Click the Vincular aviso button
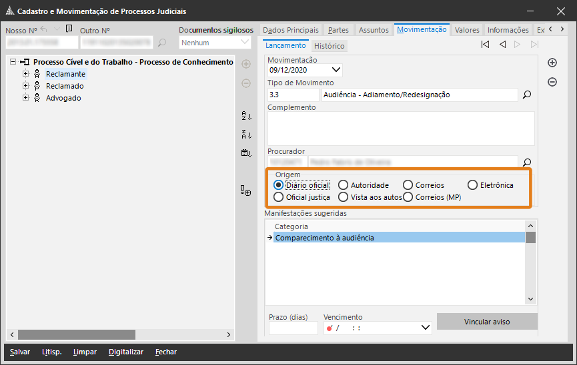Viewport: 577px width, 365px height. pos(486,322)
